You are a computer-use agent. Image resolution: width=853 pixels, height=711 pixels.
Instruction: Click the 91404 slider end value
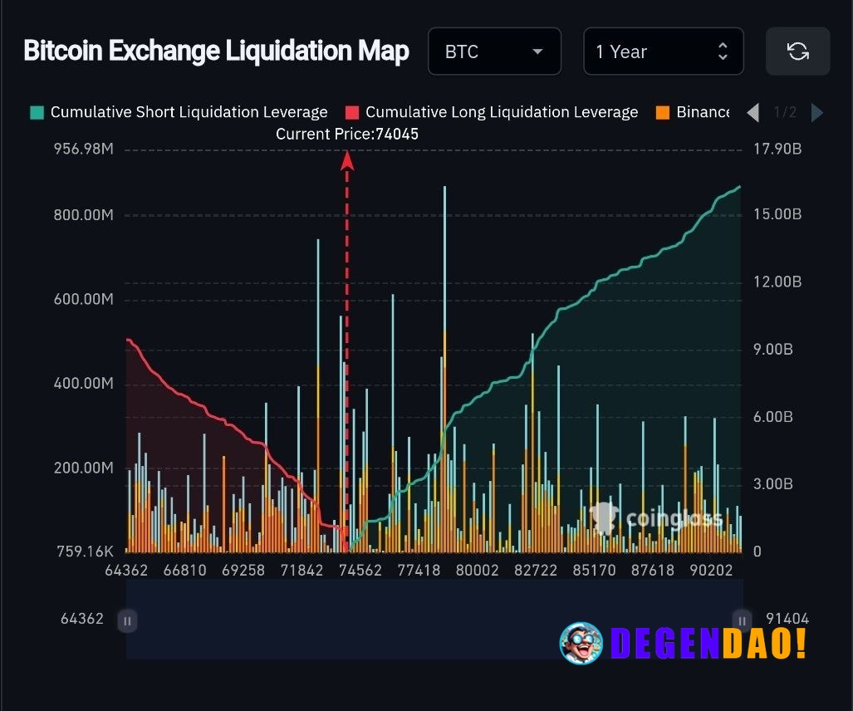click(x=787, y=619)
